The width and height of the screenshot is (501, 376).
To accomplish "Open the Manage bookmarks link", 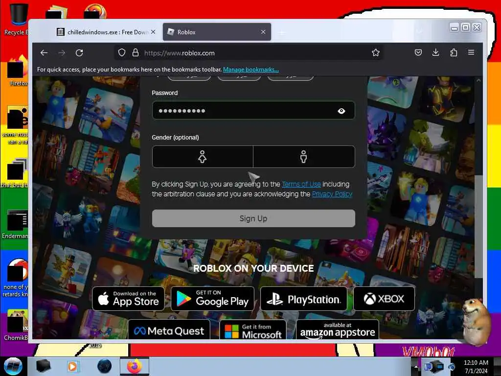I will [251, 70].
